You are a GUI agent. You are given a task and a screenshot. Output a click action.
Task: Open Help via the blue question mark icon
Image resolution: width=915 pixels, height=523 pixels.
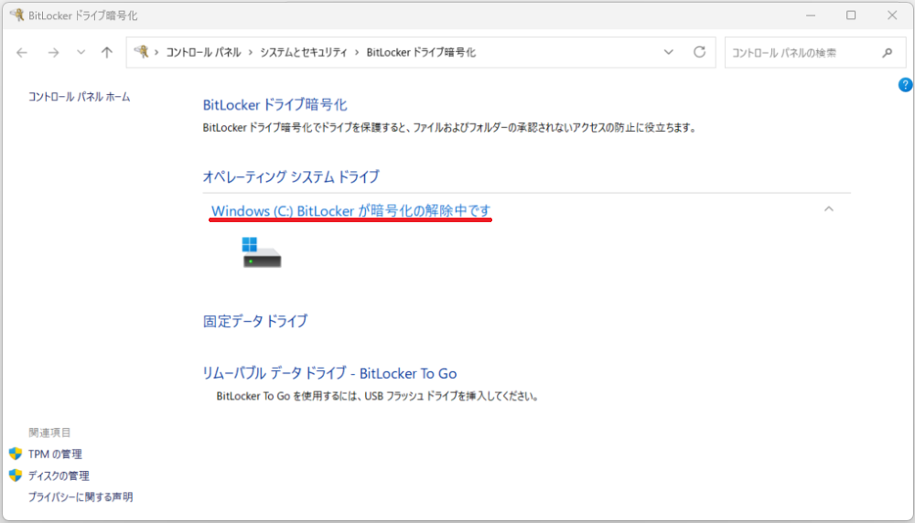click(905, 85)
